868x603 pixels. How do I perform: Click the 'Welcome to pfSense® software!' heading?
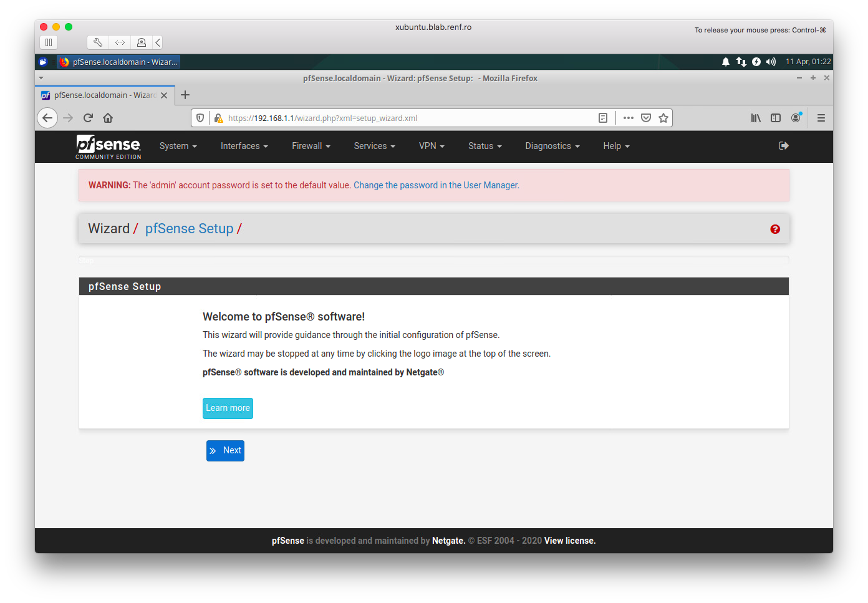[284, 317]
